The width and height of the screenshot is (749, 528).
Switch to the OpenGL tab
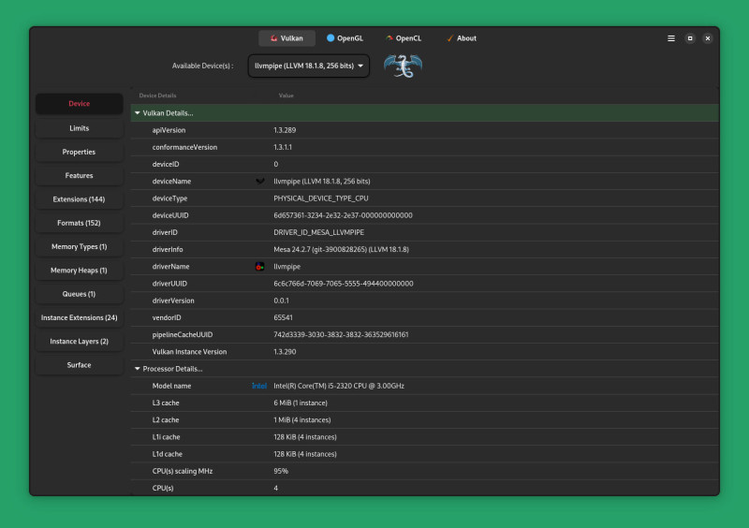[345, 38]
